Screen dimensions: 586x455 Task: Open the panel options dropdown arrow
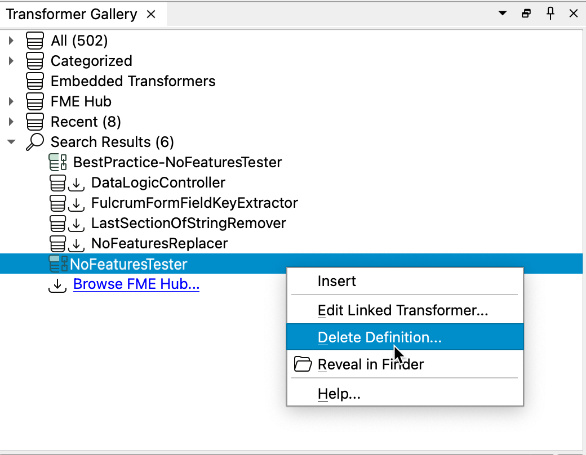pos(503,14)
